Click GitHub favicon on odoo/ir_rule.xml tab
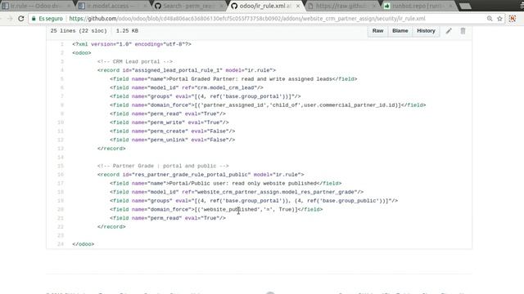The image size is (524, 294). [x=234, y=6]
